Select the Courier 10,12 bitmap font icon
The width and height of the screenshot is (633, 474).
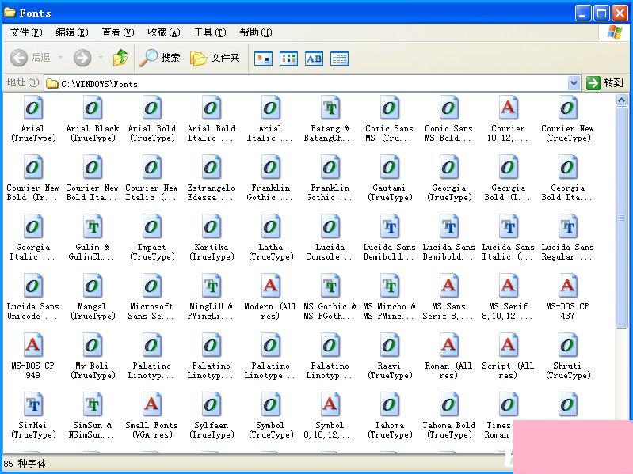tap(508, 108)
